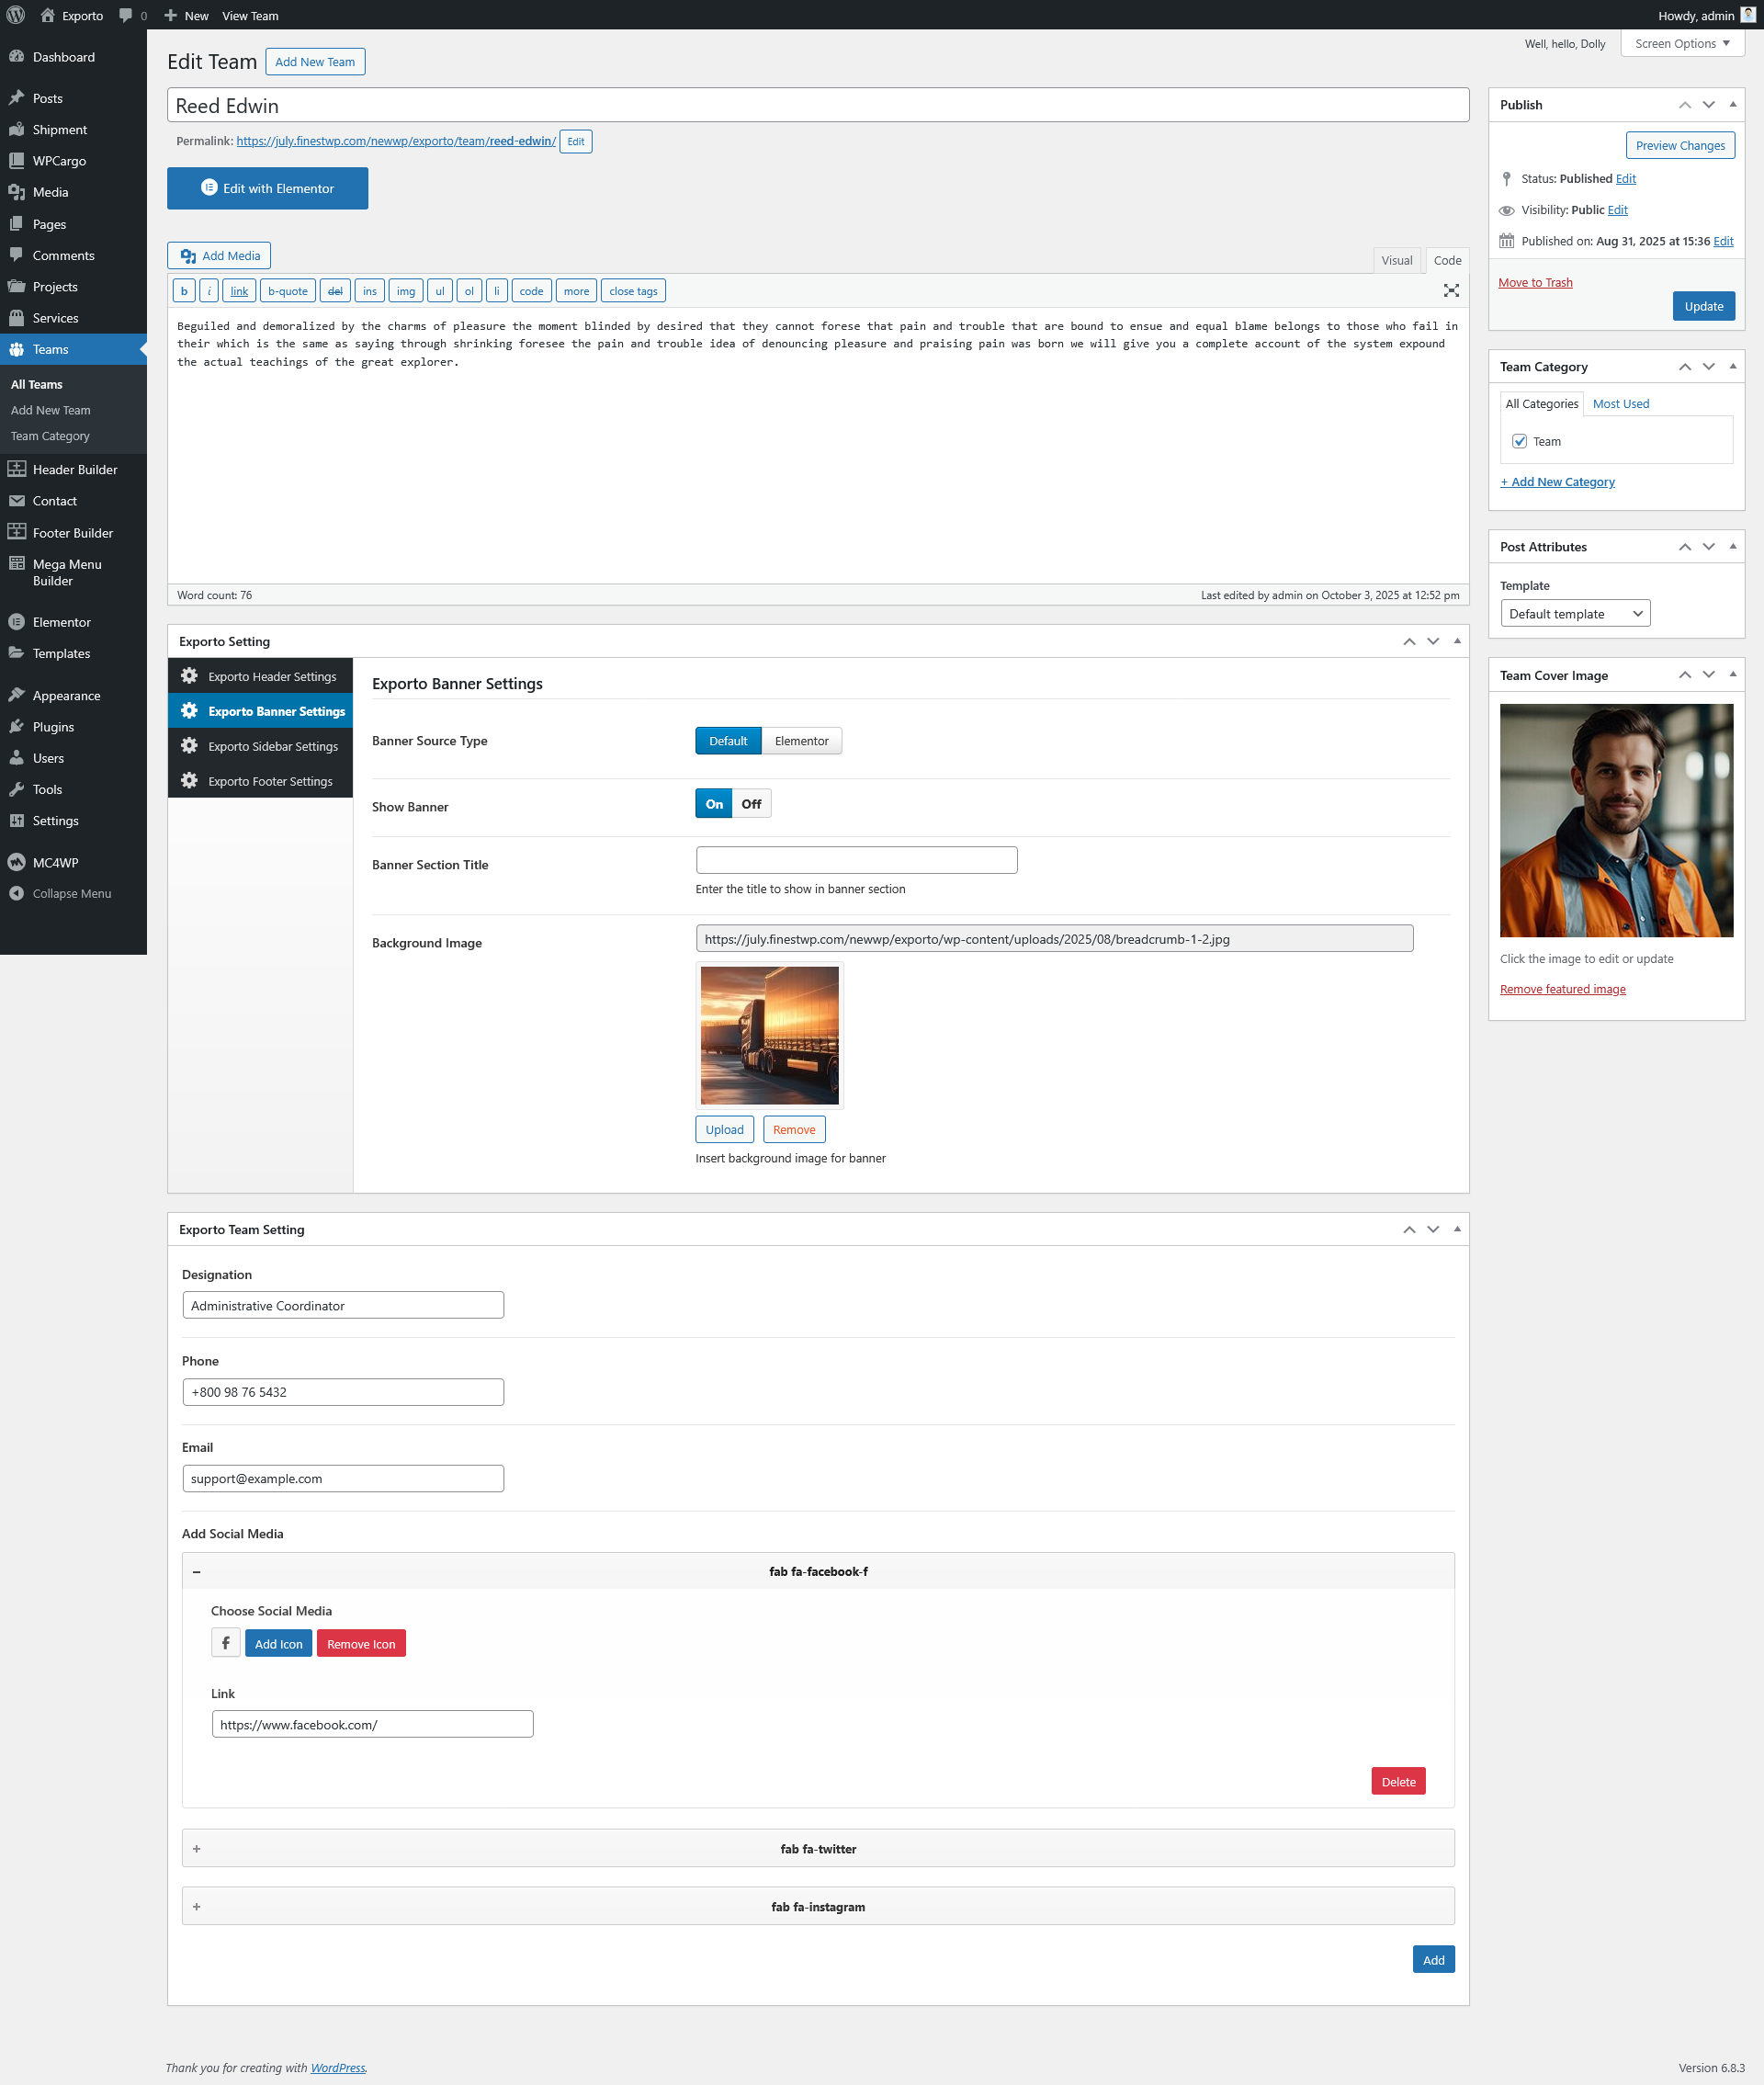Select the Facebook icon under Choose Social Media
1764x2085 pixels.
point(226,1643)
